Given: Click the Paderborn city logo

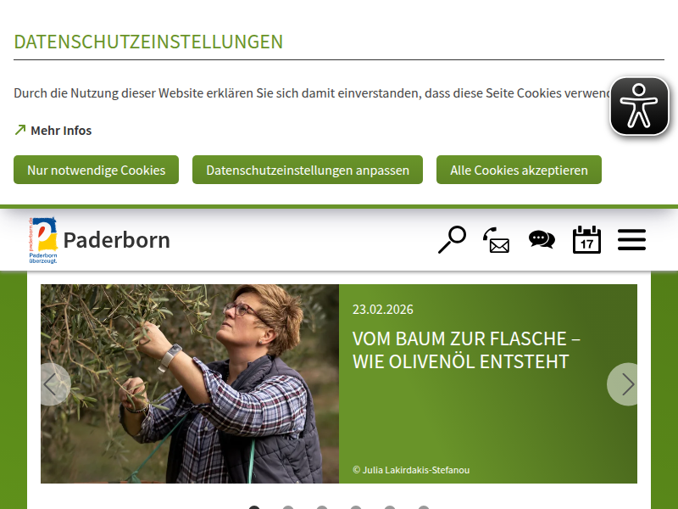Looking at the screenshot, I should tap(43, 240).
